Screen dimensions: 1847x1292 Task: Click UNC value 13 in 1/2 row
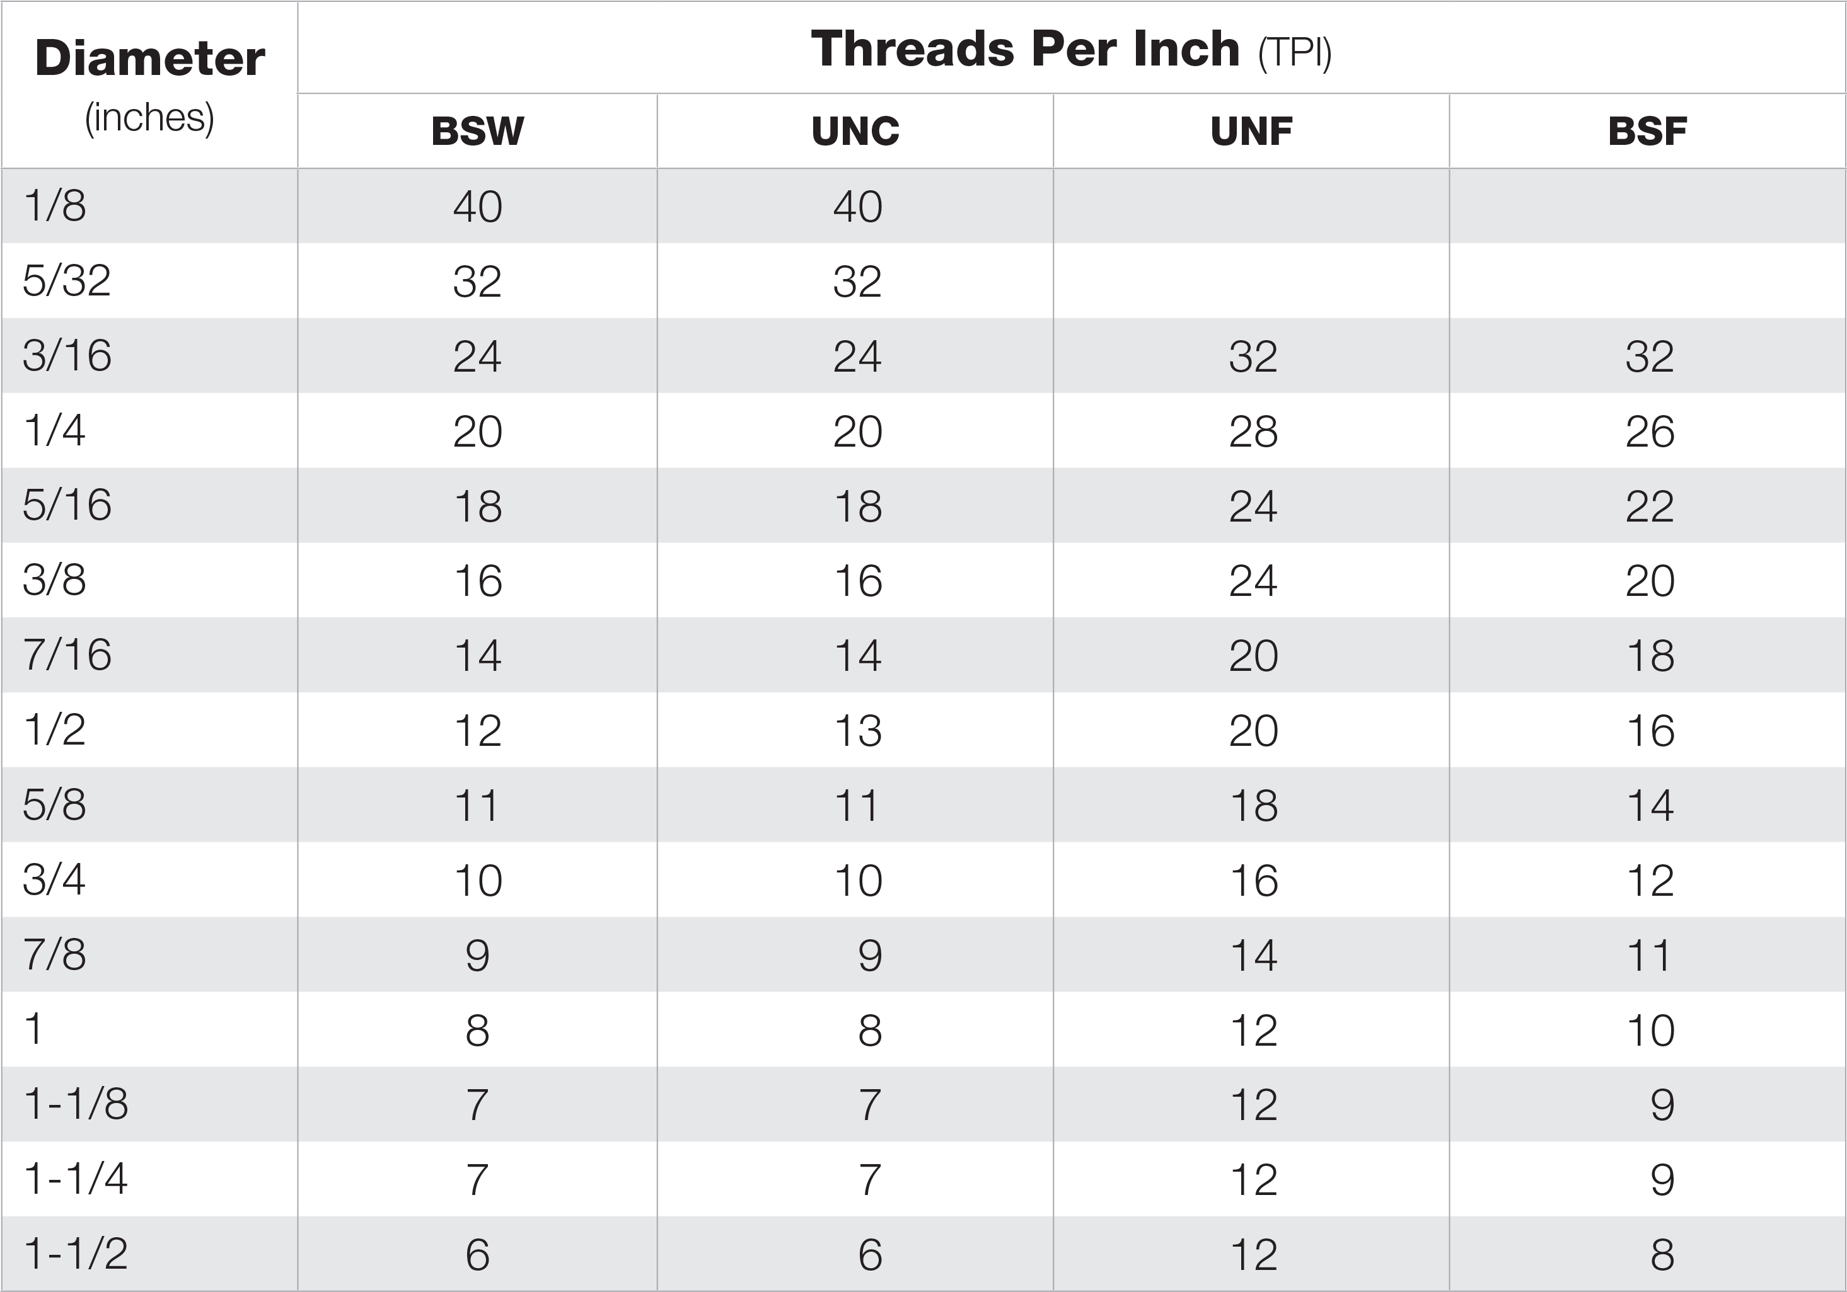point(857,731)
